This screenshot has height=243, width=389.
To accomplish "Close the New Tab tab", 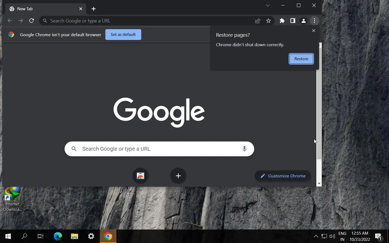I will [81, 9].
